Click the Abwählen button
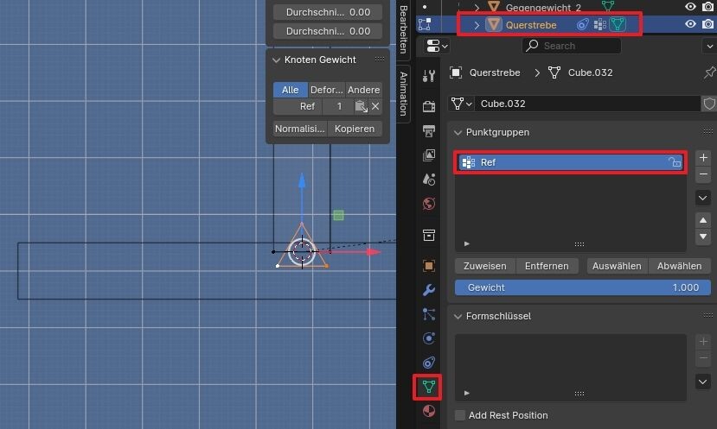This screenshot has width=717, height=429. coord(680,266)
